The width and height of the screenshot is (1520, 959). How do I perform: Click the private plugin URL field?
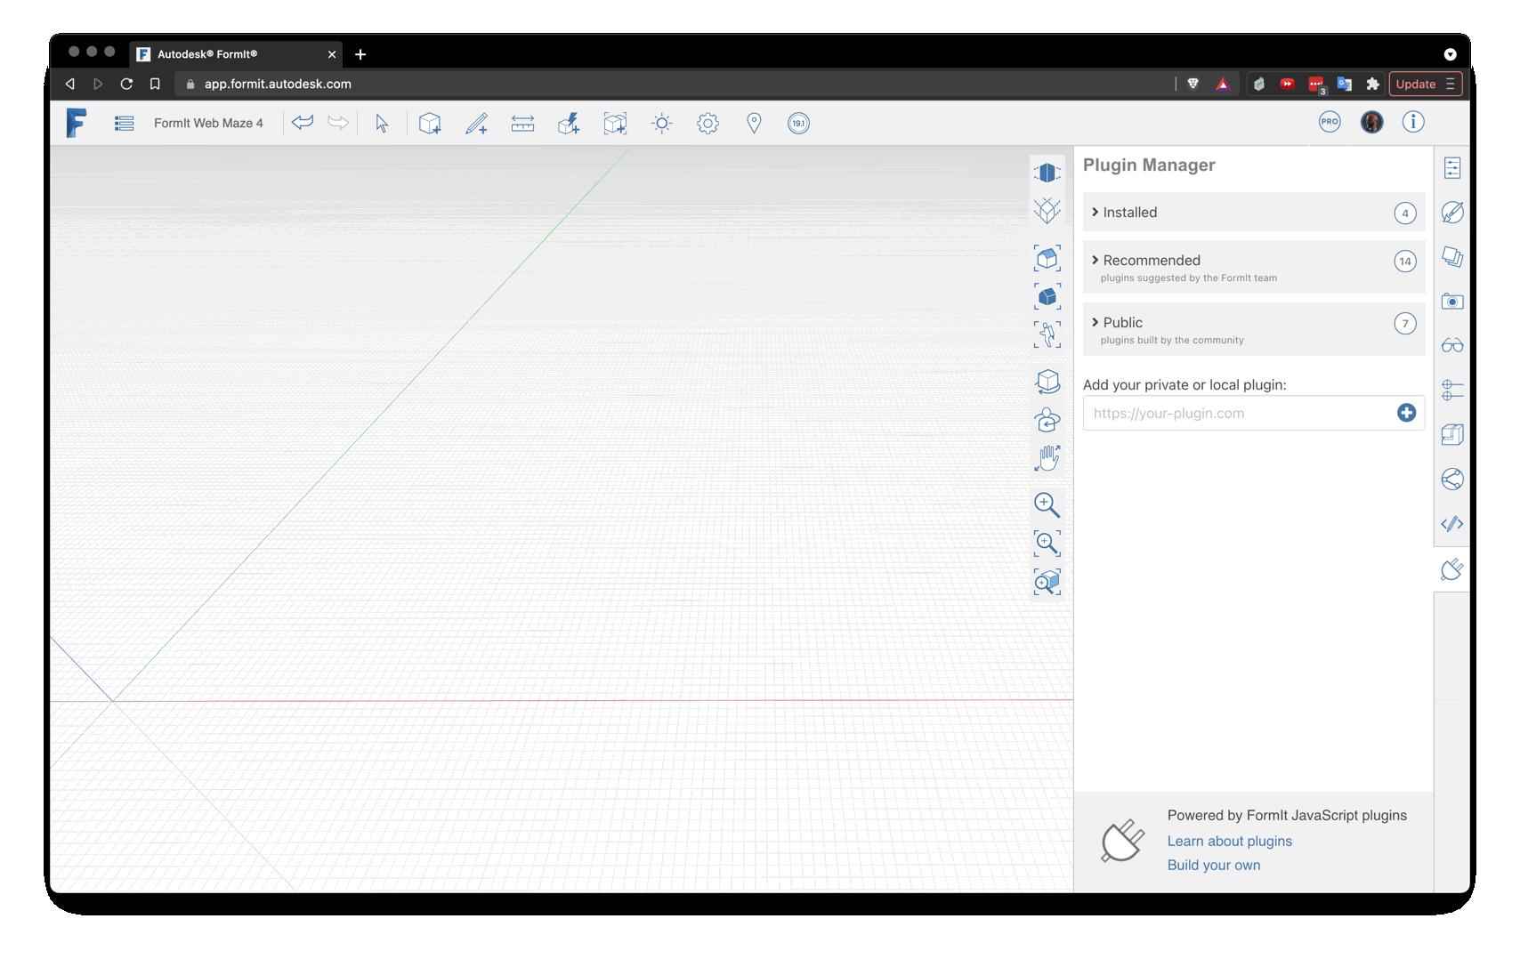tap(1237, 414)
